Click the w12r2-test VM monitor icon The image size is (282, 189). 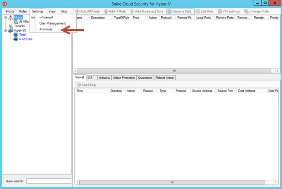tap(16, 39)
